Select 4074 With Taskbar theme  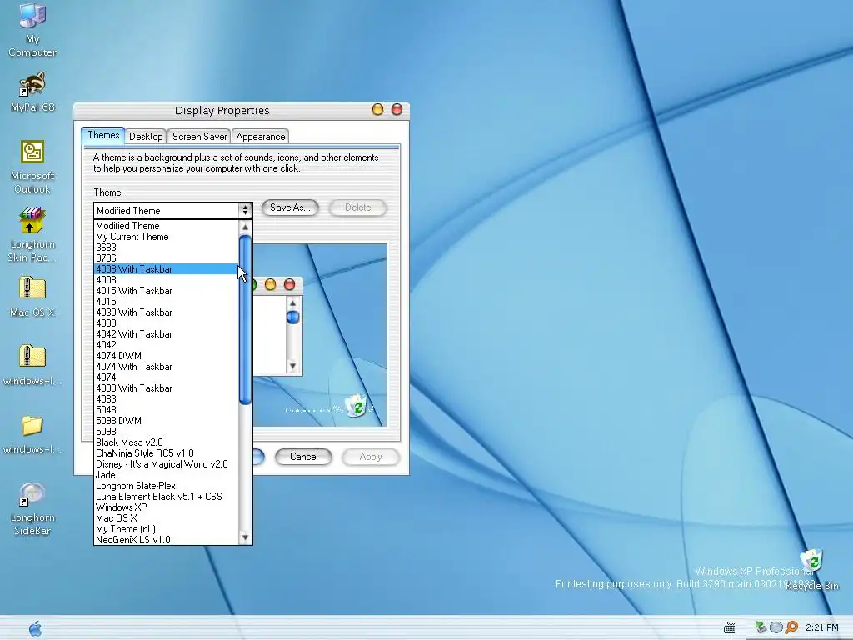[x=167, y=367]
